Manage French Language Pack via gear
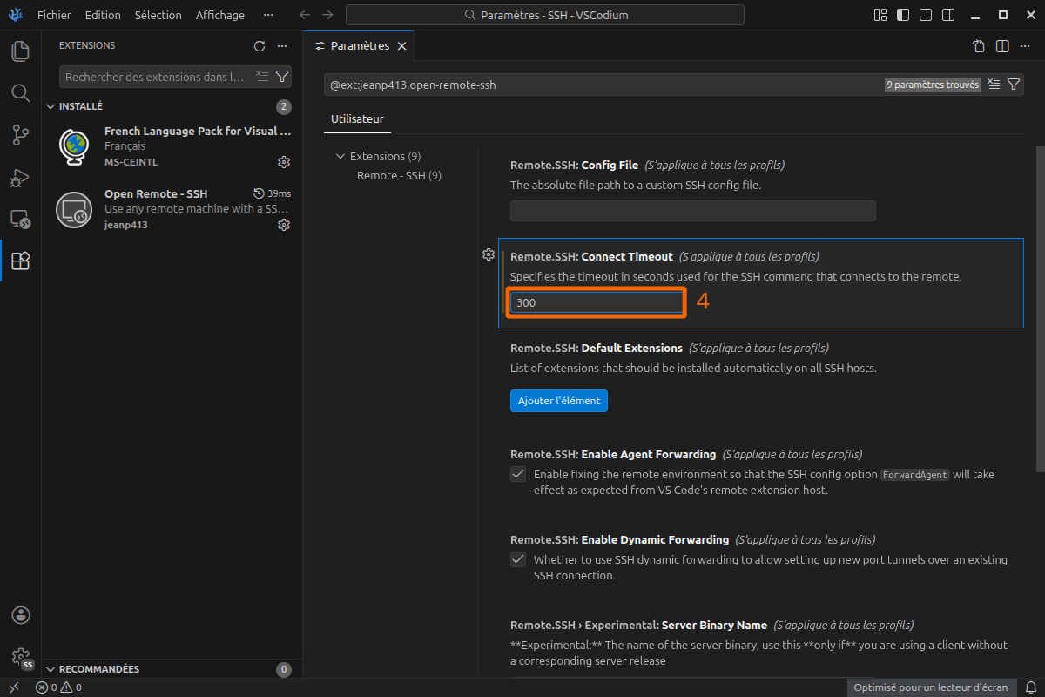1045x697 pixels. click(x=284, y=162)
